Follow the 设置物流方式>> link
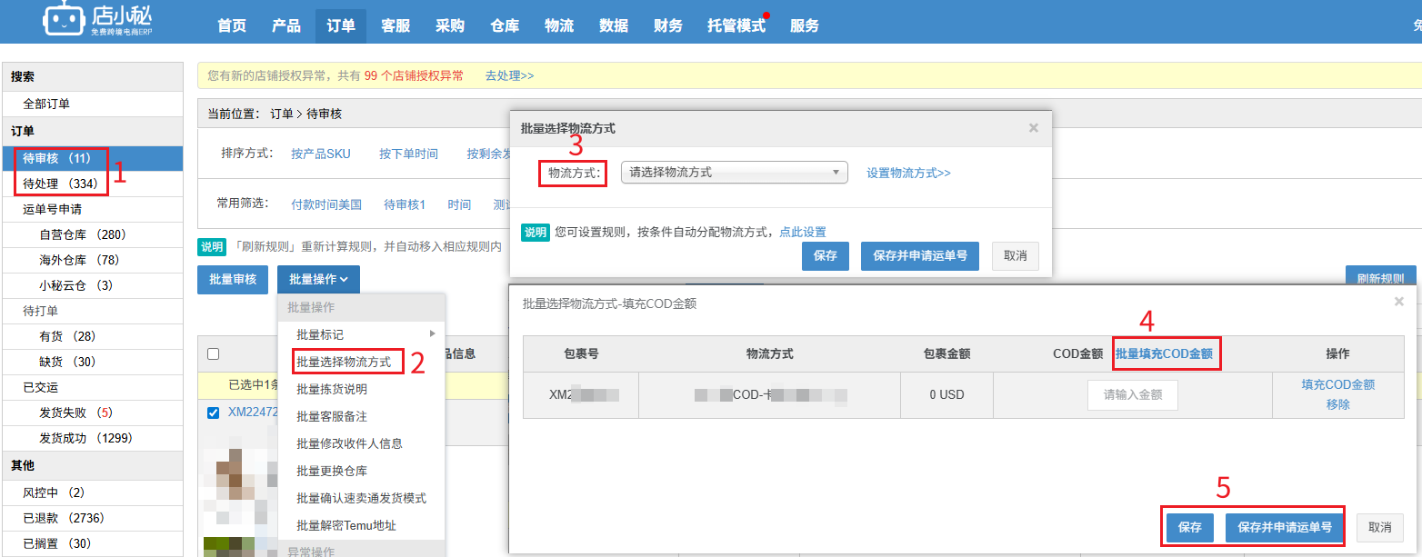 click(x=908, y=173)
